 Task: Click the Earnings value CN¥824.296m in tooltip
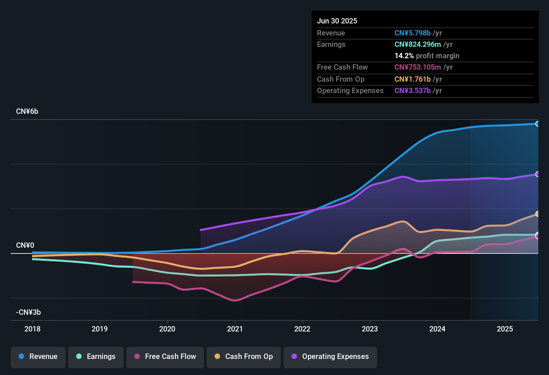tap(418, 44)
